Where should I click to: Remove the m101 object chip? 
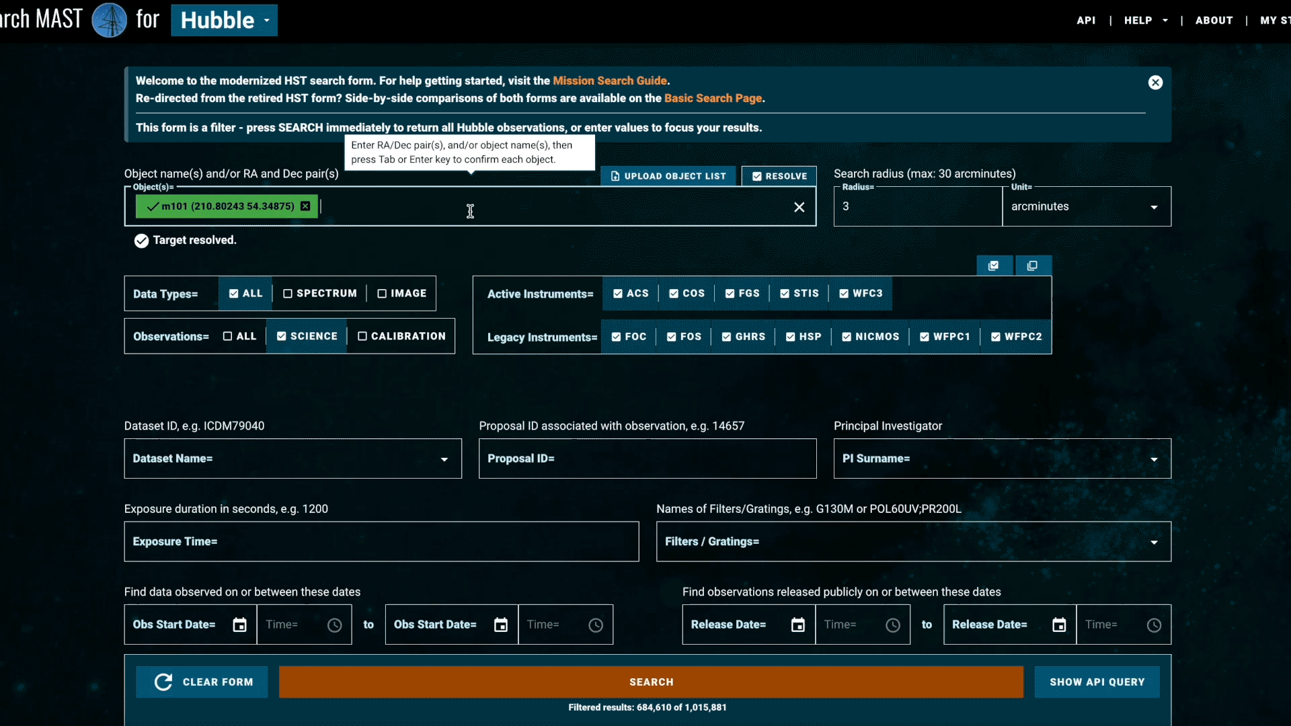click(x=305, y=206)
